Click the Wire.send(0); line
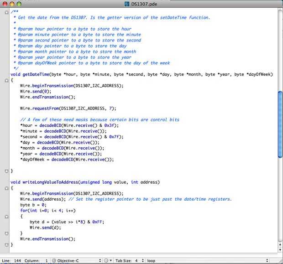The image size is (283, 264). pos(36,92)
